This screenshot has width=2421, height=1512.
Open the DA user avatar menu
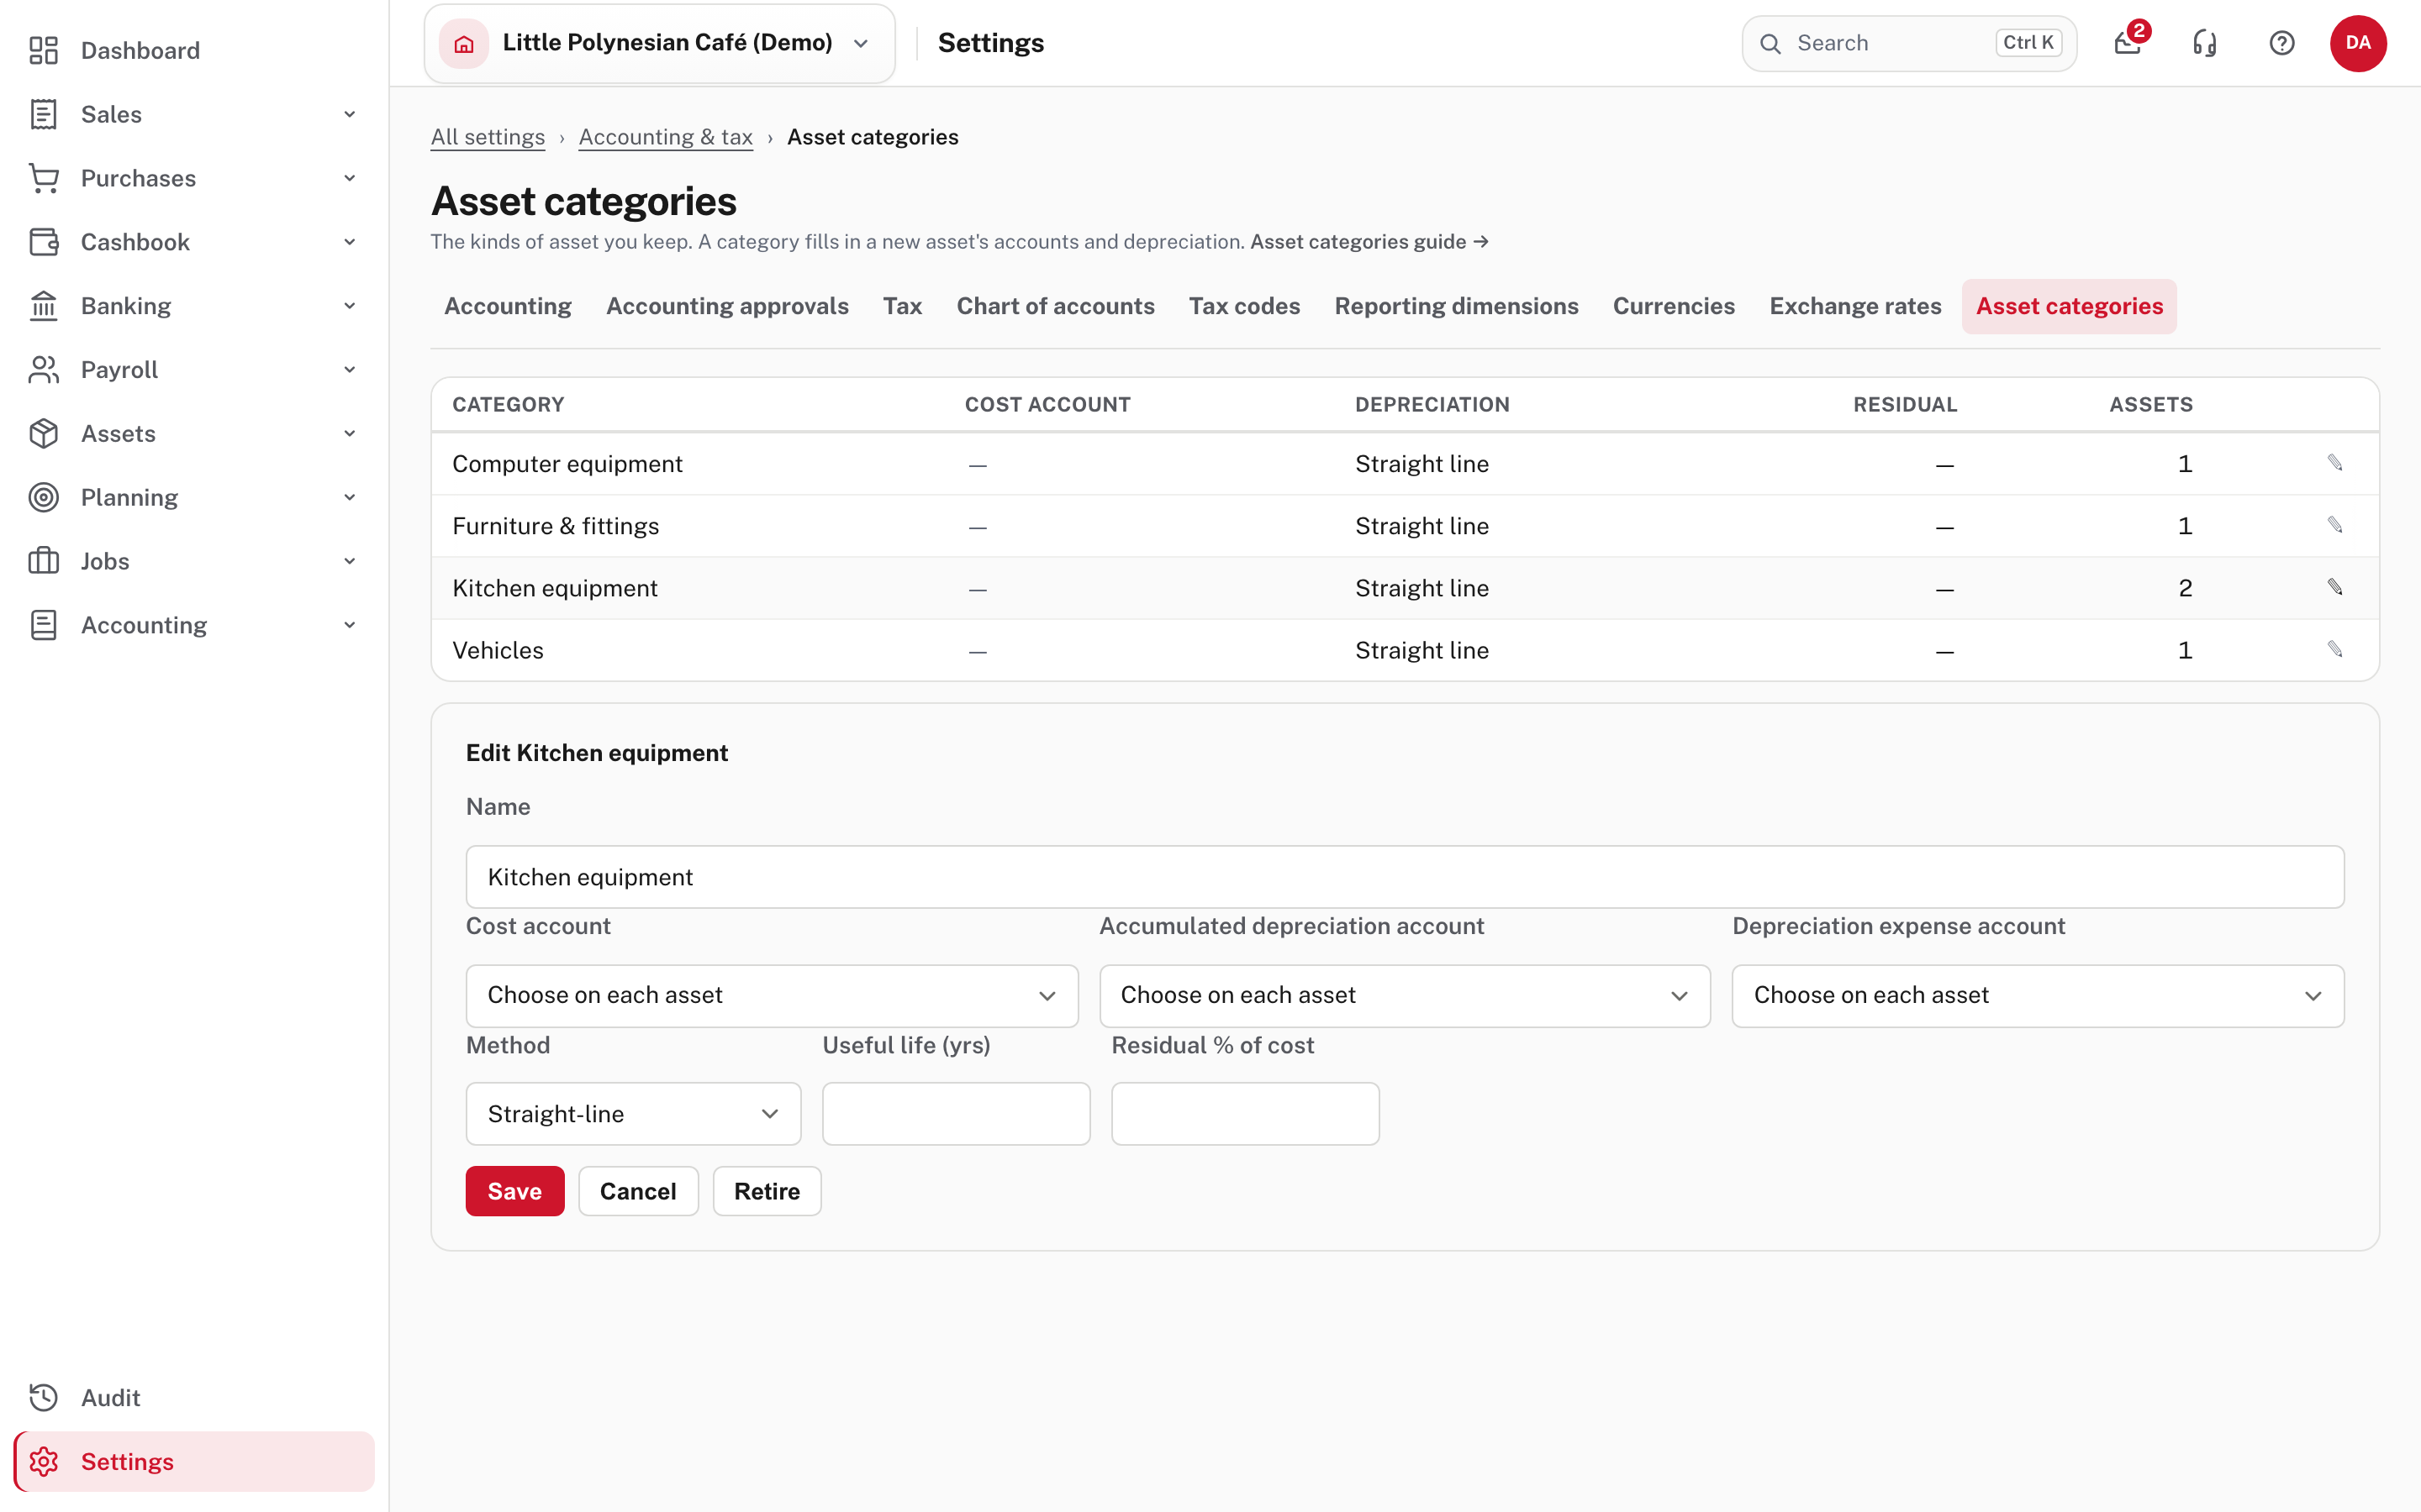click(2358, 43)
